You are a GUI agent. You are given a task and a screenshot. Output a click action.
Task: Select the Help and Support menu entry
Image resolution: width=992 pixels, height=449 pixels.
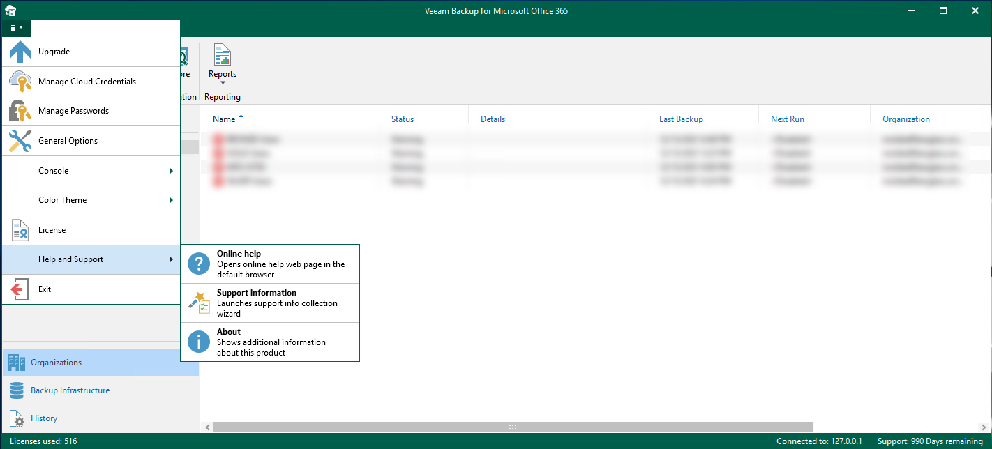[x=91, y=259]
